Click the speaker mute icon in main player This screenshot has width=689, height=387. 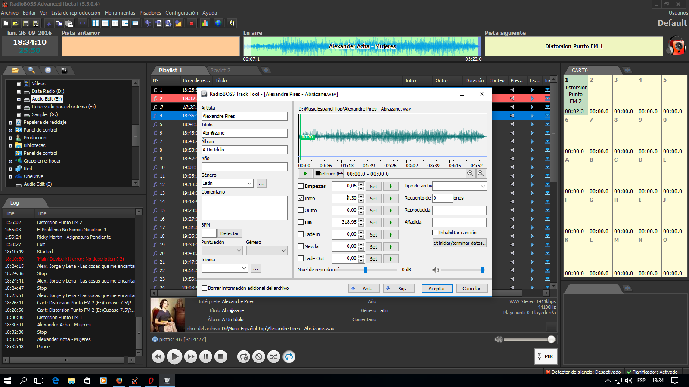tap(498, 339)
